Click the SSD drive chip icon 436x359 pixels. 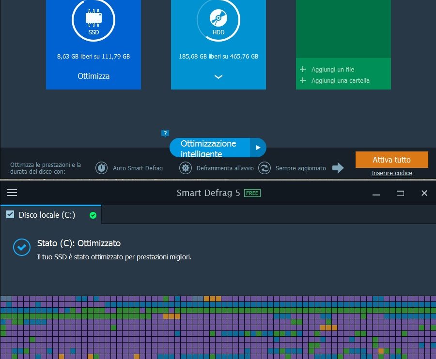93,18
